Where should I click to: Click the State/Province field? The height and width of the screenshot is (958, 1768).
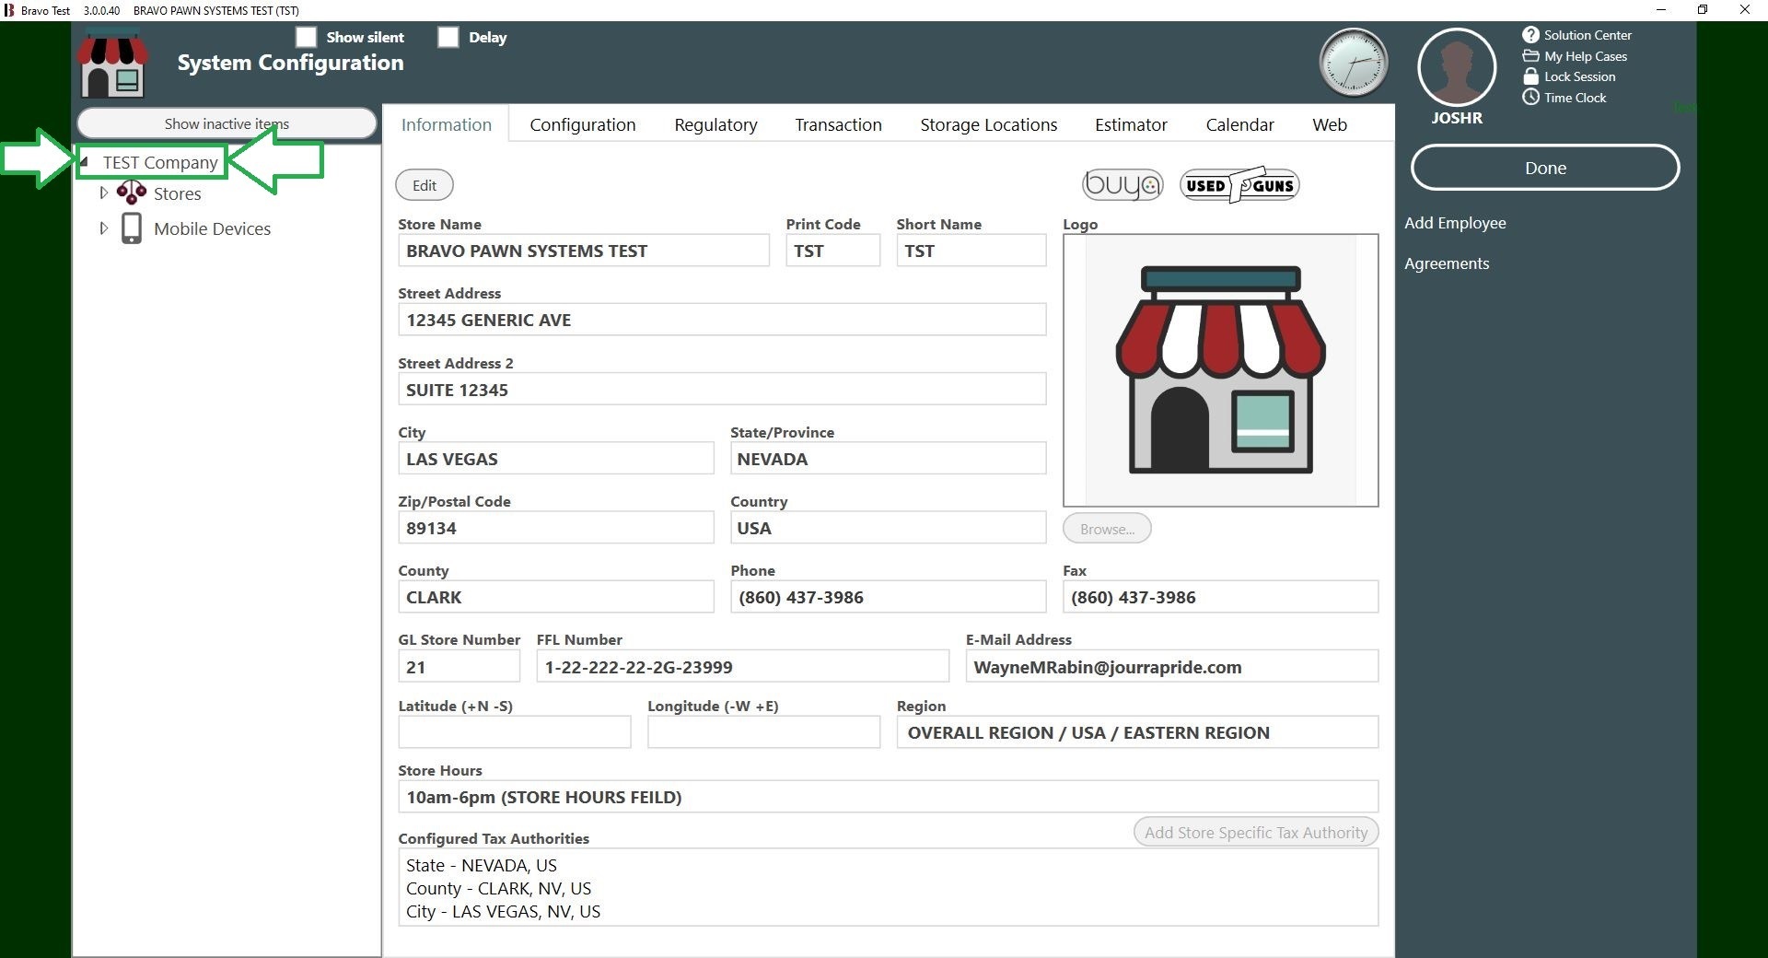click(888, 458)
